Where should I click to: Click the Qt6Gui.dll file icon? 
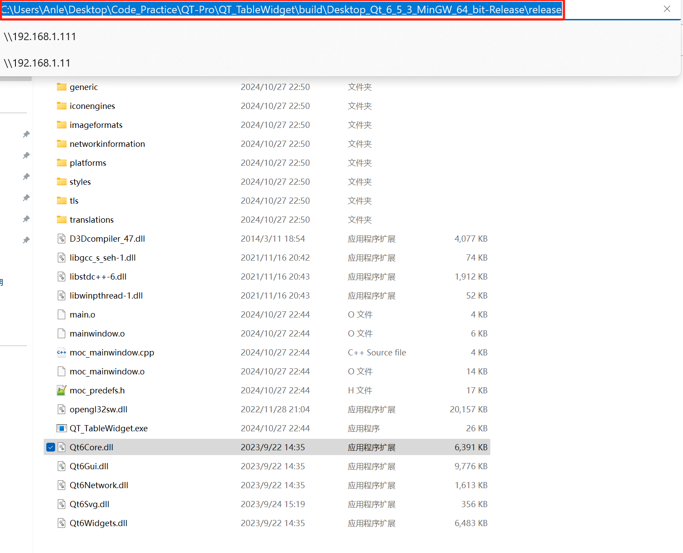point(62,466)
